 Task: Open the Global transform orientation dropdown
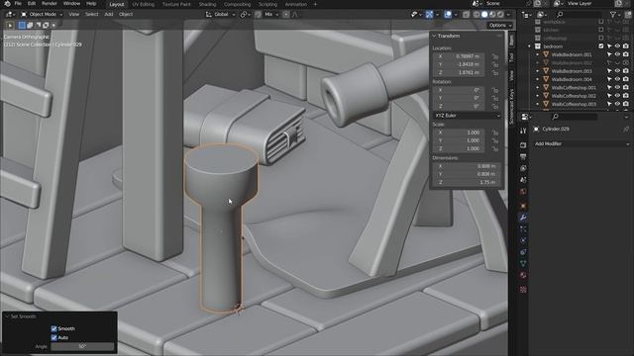[221, 14]
